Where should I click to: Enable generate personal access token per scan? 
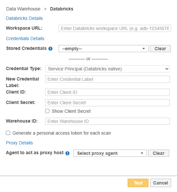pos(8,133)
